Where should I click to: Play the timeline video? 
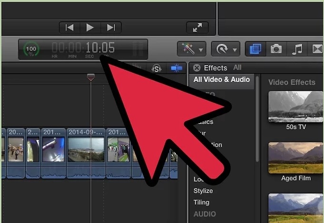[90, 28]
